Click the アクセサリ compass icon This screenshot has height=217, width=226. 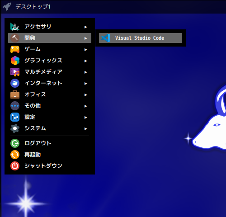pyautogui.click(x=15, y=27)
